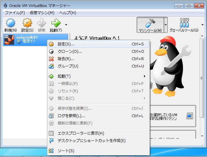Click the machine tools monitor icon in welcome card
Image resolution: width=207 pixels, height=157 pixels.
[190, 116]
